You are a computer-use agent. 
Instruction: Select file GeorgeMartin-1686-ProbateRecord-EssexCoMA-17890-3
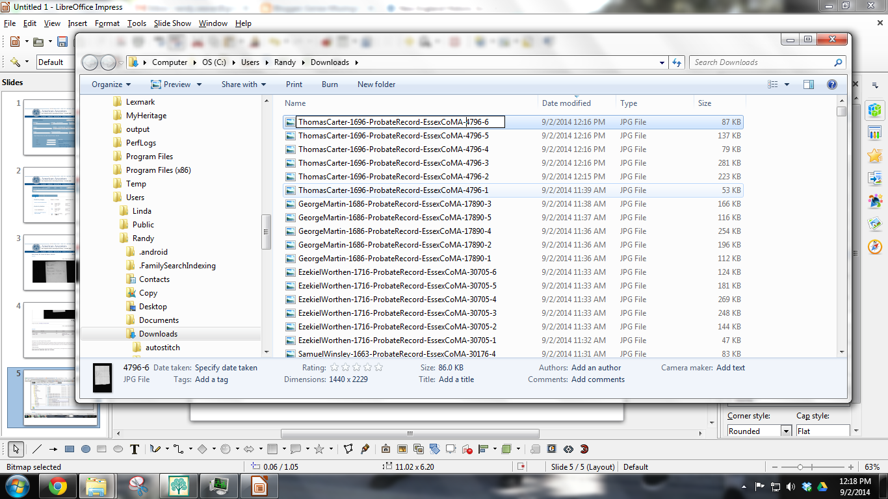point(395,204)
